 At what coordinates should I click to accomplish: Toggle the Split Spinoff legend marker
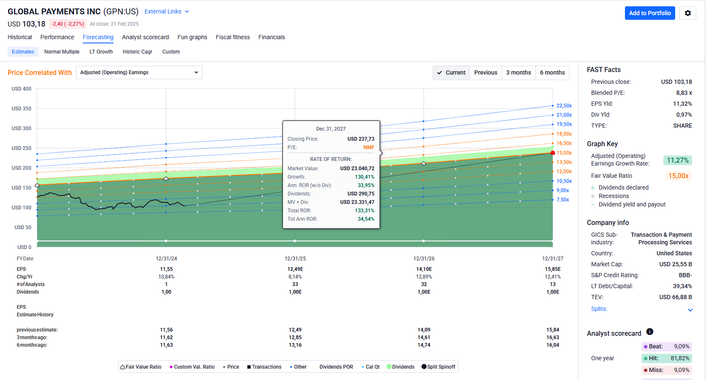tap(424, 367)
